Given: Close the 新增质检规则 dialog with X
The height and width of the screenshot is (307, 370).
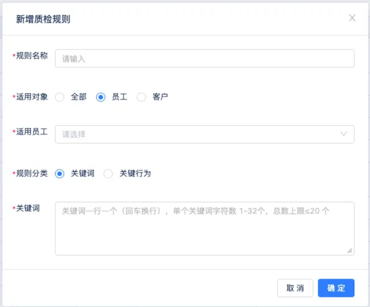Looking at the screenshot, I should tap(352, 18).
